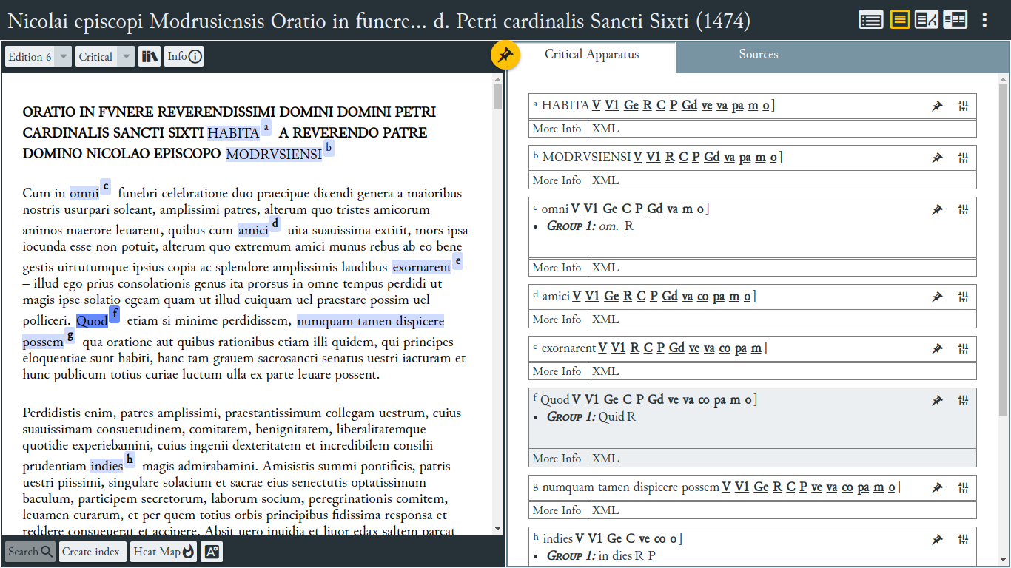Open the bibliography books icon
Viewport: 1011px width, 568px height.
point(150,56)
